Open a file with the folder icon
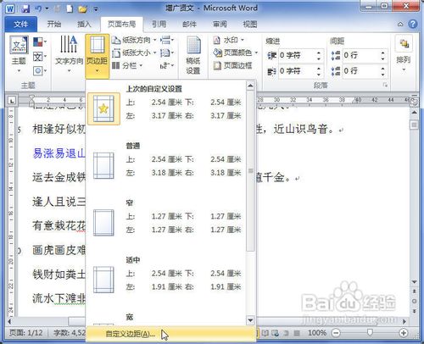This screenshot has height=344, width=424. coord(82,9)
